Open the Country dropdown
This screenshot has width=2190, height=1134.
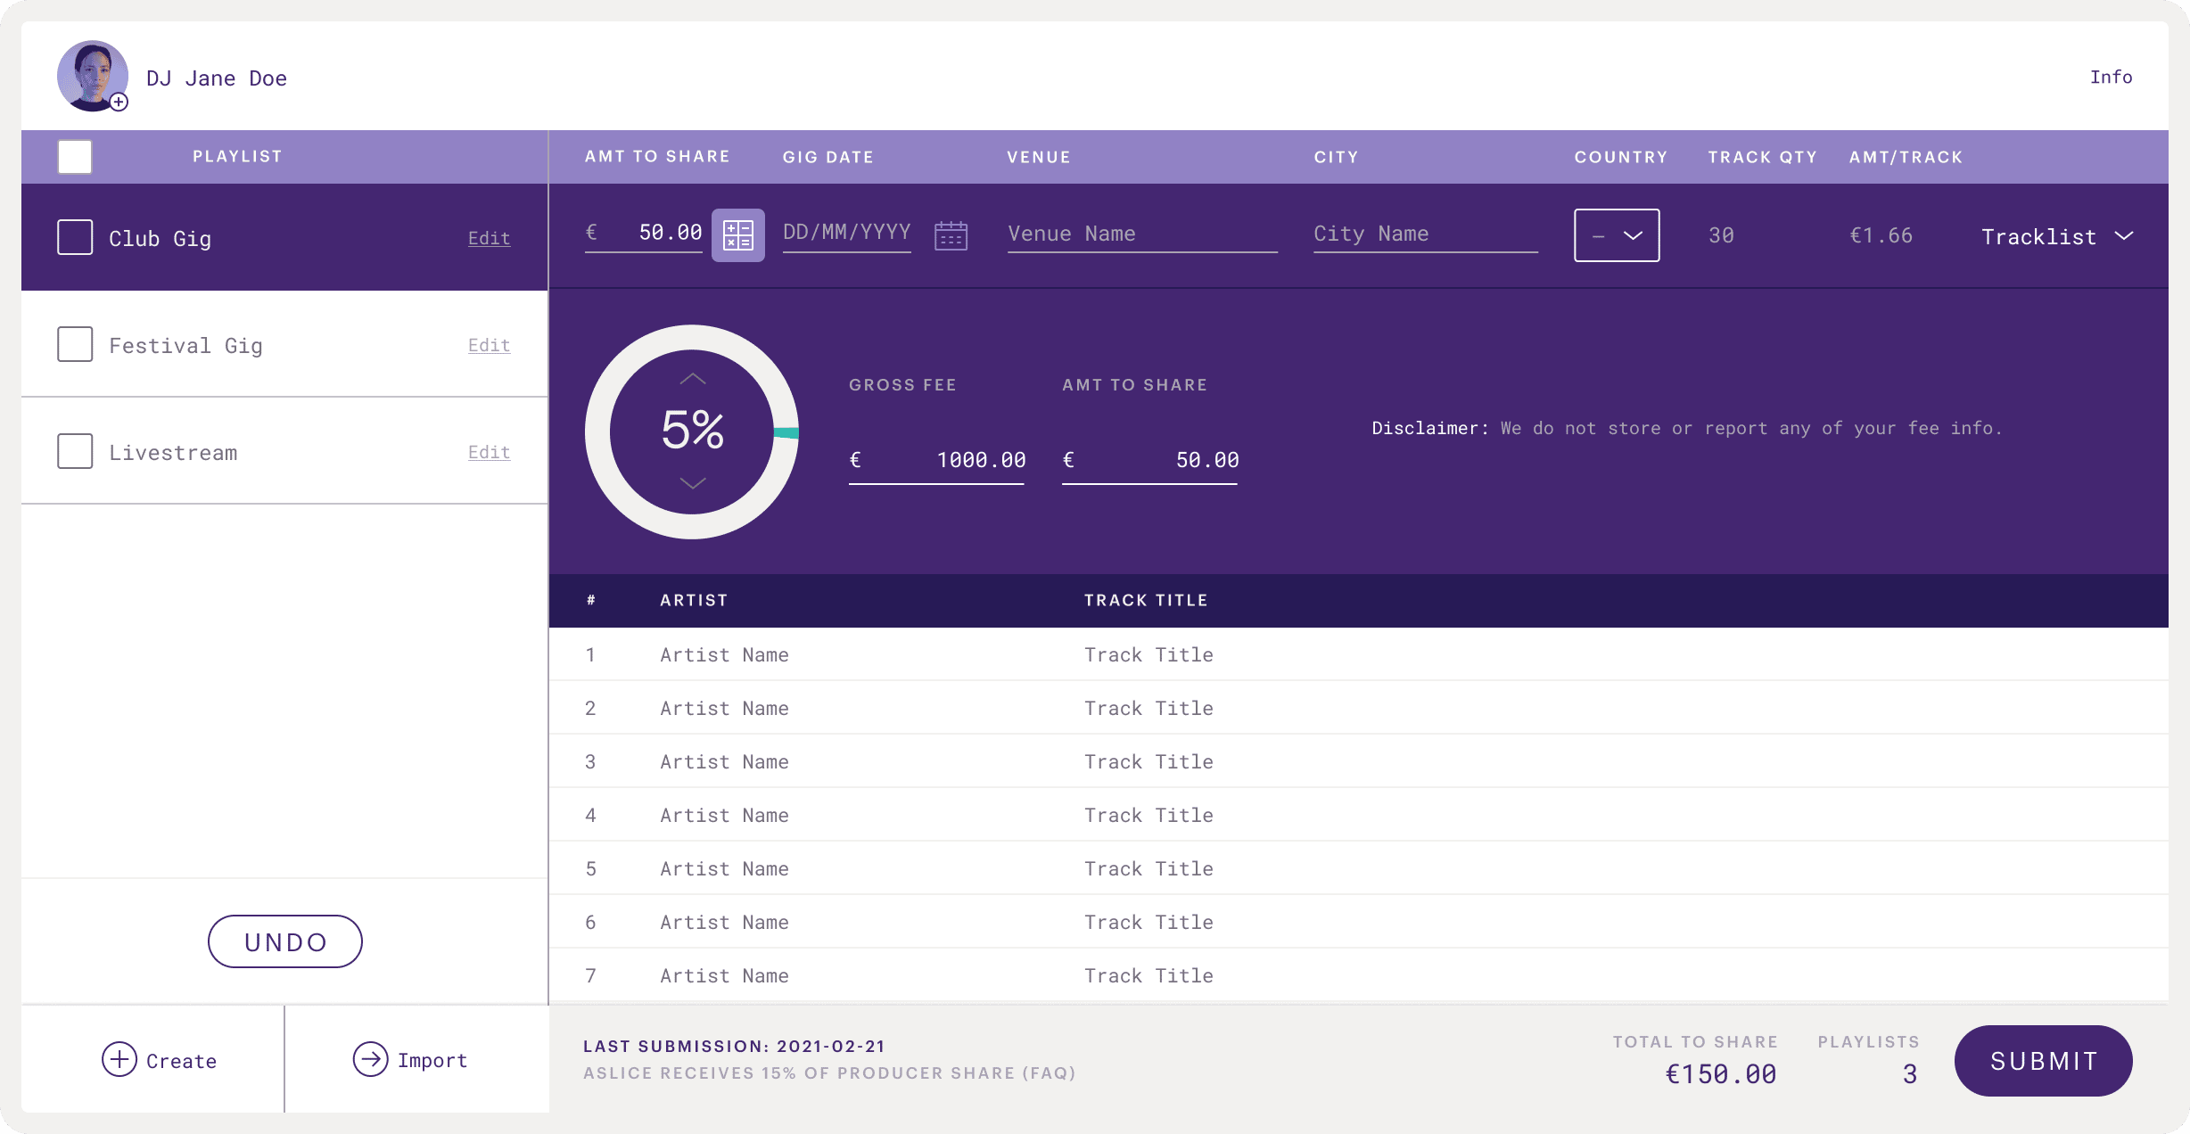point(1616,235)
